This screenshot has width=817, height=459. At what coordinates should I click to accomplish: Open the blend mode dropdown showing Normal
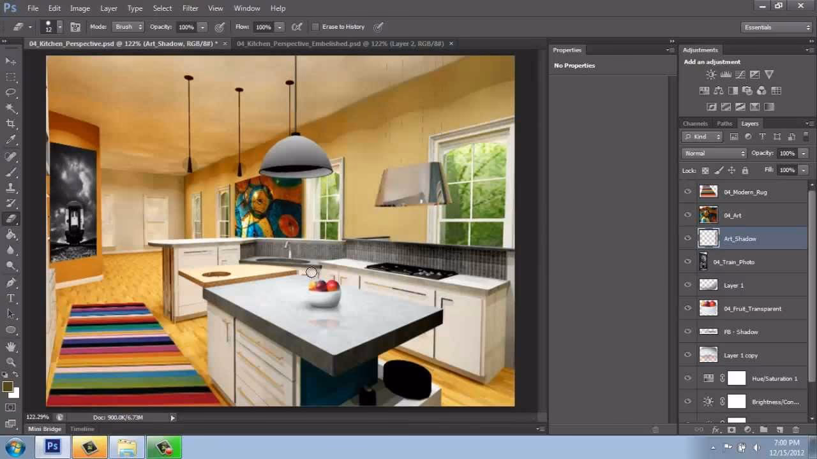(713, 153)
